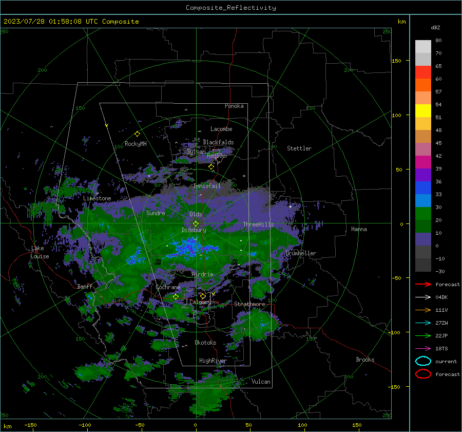This screenshot has width=462, height=432.
Task: Click the Hanna city label
Action: point(359,229)
